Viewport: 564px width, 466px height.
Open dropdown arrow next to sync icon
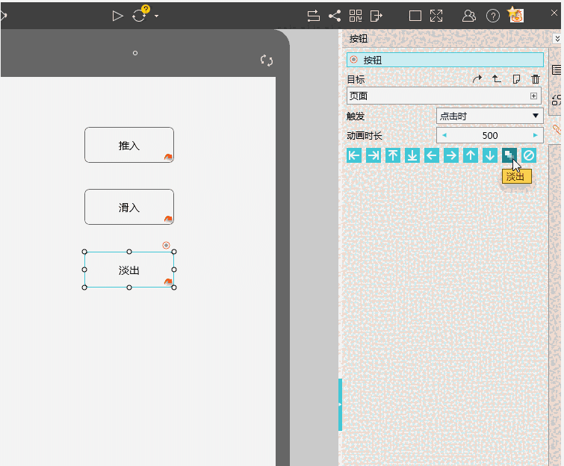click(x=157, y=16)
